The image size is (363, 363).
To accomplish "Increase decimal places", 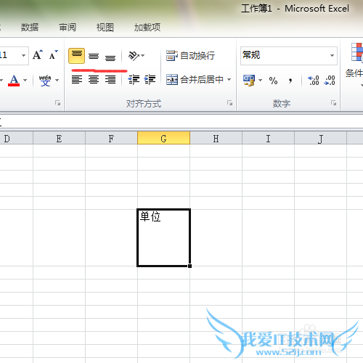I will click(314, 80).
